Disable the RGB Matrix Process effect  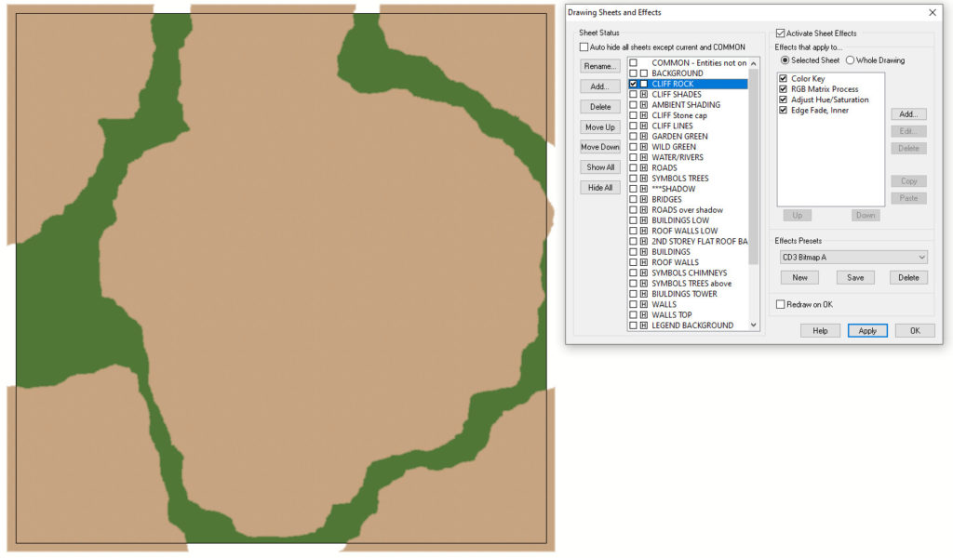coord(784,88)
